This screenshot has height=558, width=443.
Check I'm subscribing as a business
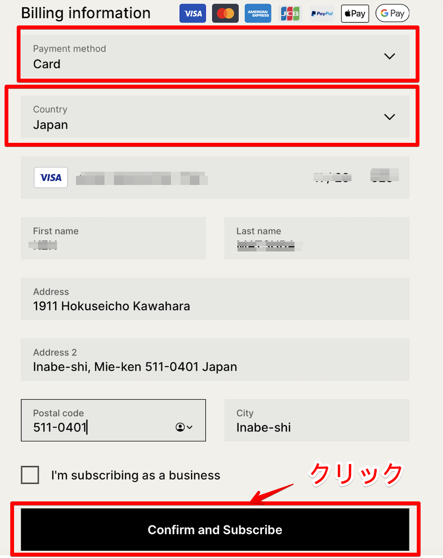[x=30, y=475]
